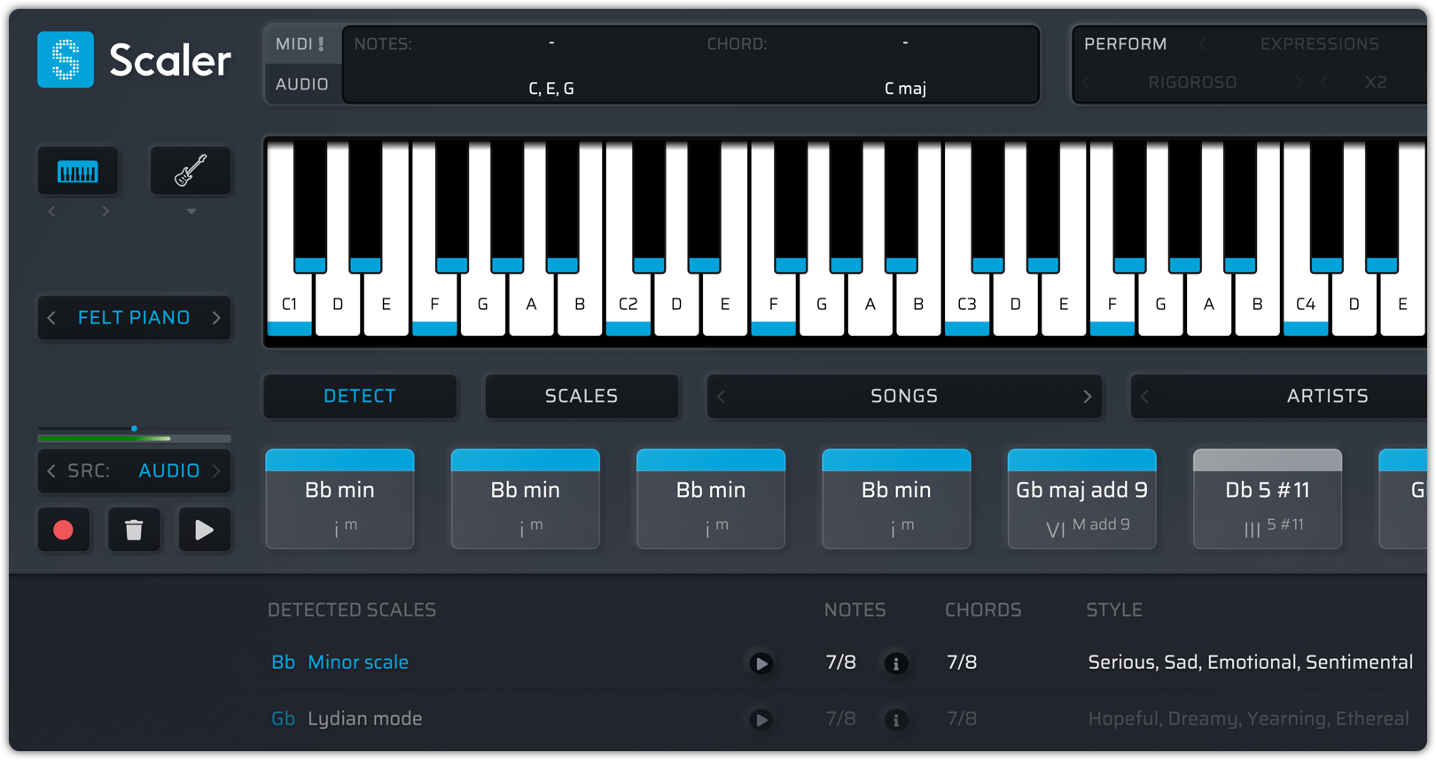Switch to the piano keyboard view icon
Viewport: 1436px width, 760px height.
[x=78, y=171]
